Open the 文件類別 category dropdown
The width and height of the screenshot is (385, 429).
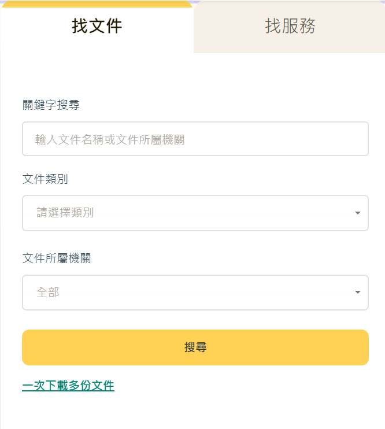[195, 213]
